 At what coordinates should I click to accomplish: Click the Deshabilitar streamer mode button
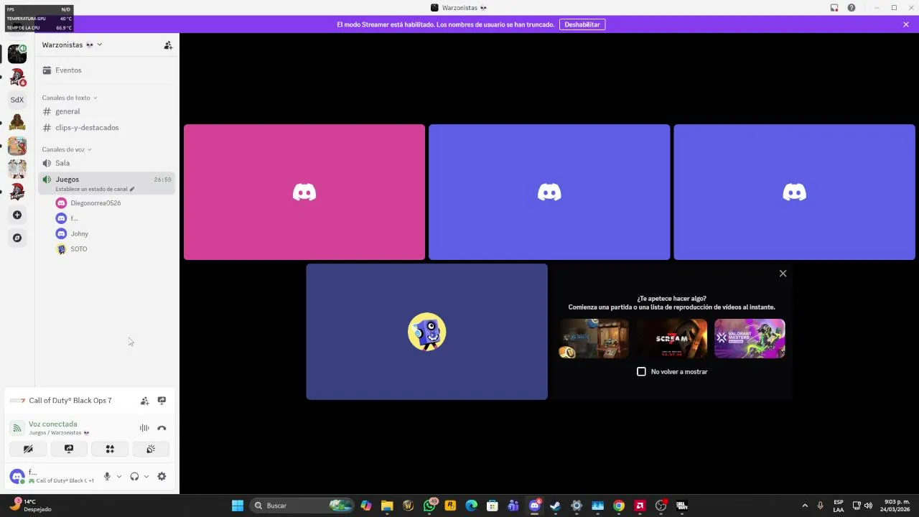click(582, 24)
